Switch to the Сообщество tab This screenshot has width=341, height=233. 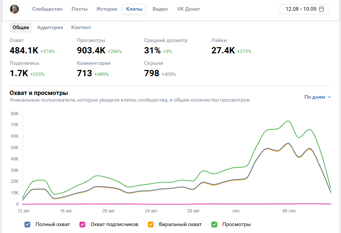click(x=47, y=9)
